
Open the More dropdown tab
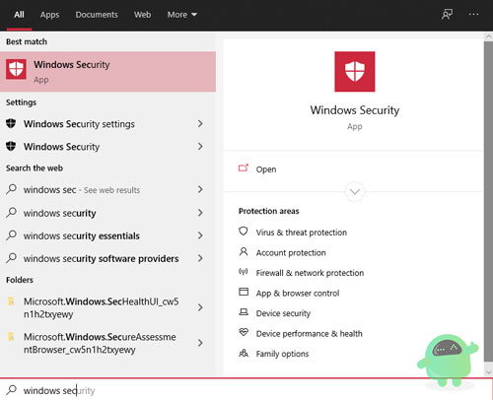point(181,15)
